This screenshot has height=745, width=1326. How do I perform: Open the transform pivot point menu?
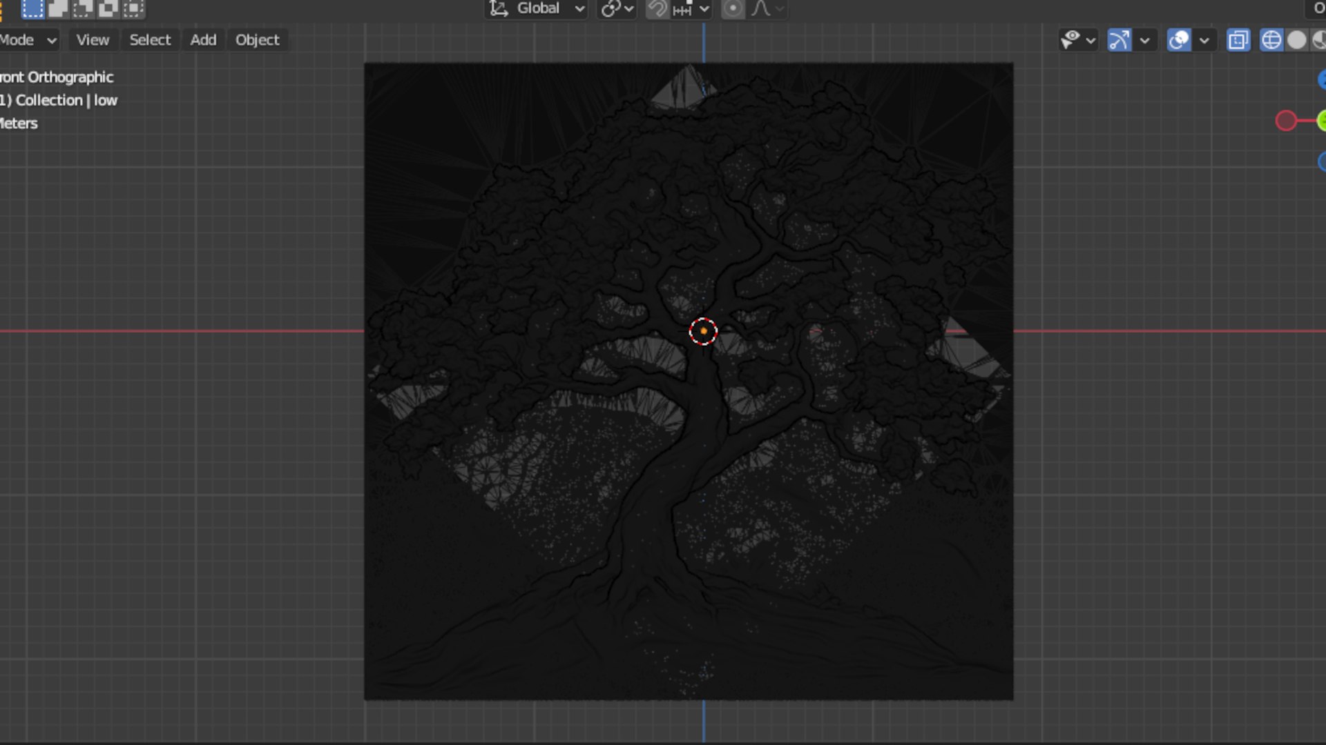click(x=617, y=8)
